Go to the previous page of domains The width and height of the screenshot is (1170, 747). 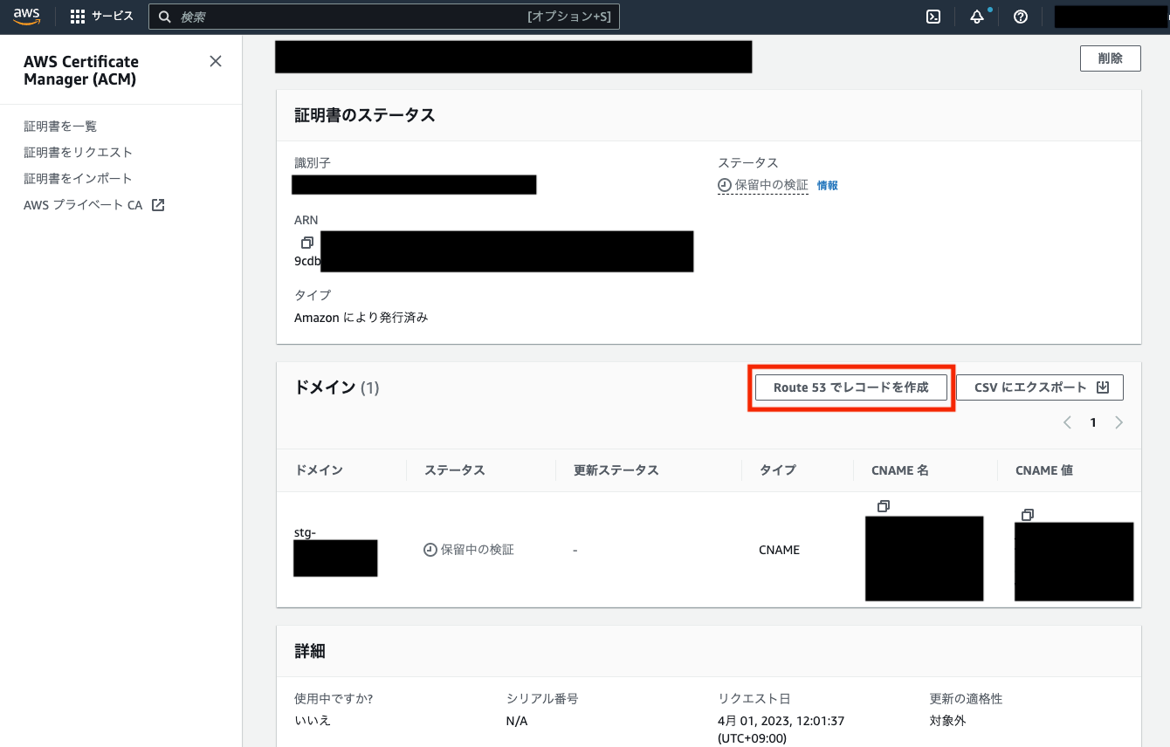[1067, 422]
